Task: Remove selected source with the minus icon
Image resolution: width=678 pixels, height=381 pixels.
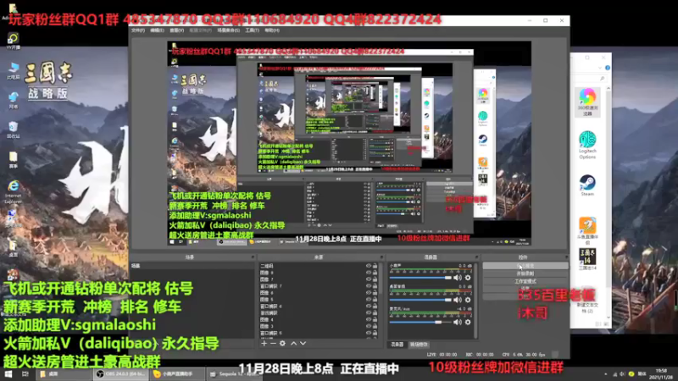Action: coord(273,344)
